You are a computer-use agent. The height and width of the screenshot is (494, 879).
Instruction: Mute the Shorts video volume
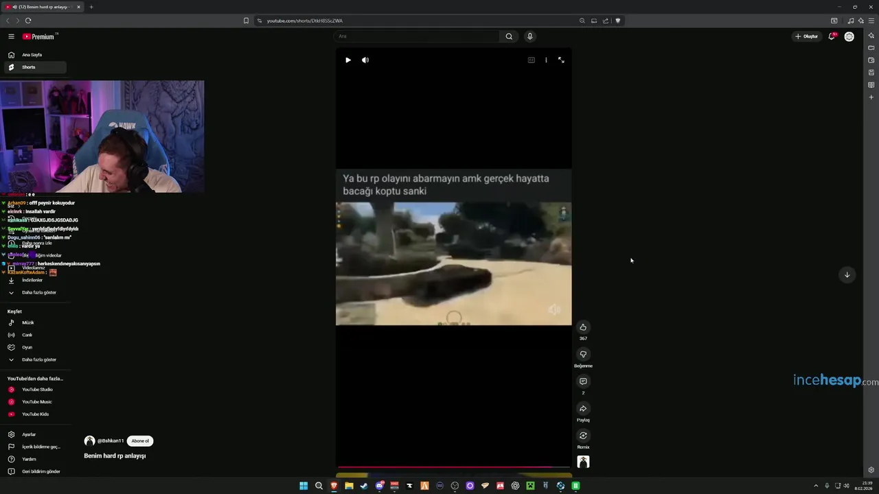[x=365, y=60]
